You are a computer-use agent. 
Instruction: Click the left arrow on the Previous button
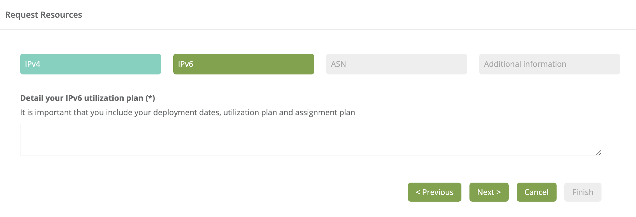tap(418, 192)
